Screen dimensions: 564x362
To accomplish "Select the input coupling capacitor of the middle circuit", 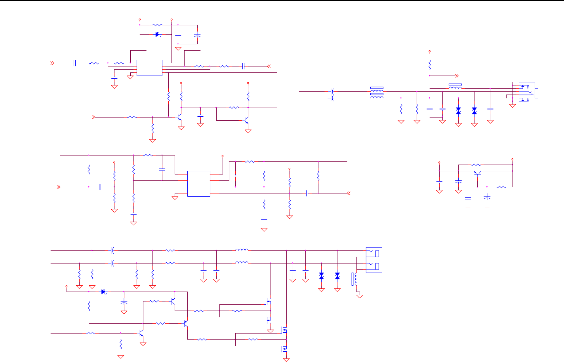I will point(100,187).
